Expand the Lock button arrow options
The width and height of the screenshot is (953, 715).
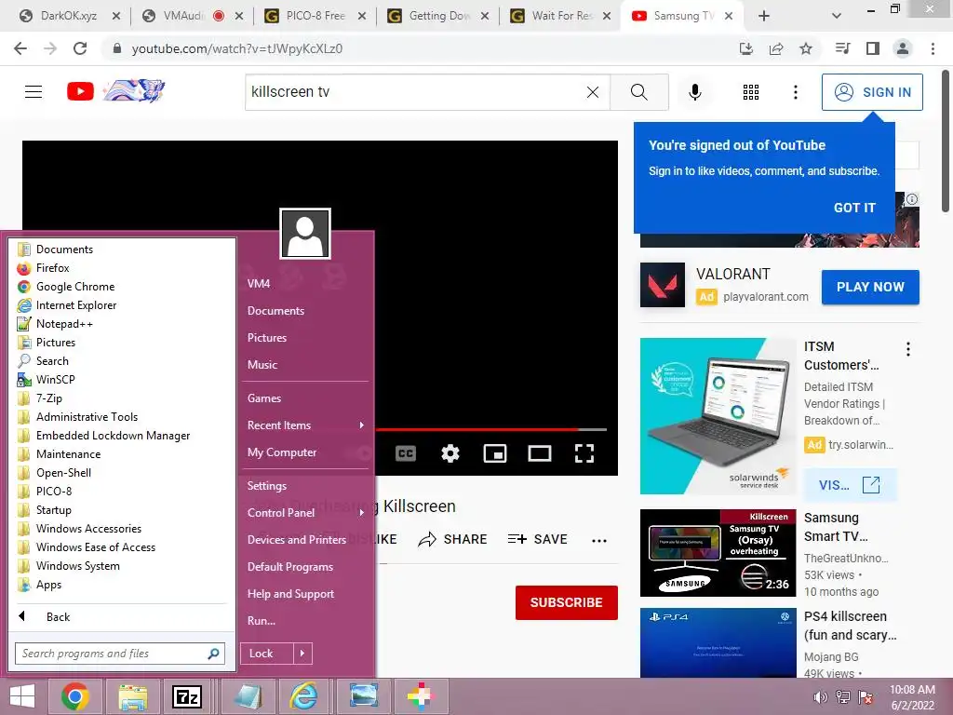tap(302, 654)
